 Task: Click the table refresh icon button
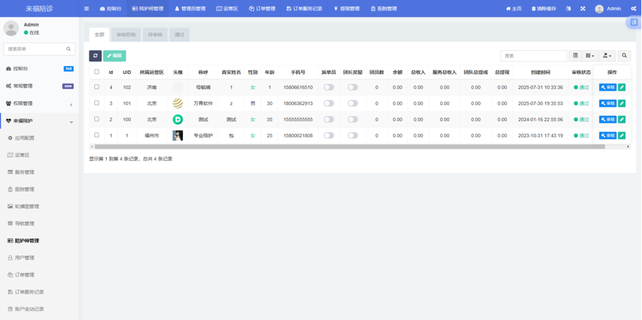click(x=95, y=56)
